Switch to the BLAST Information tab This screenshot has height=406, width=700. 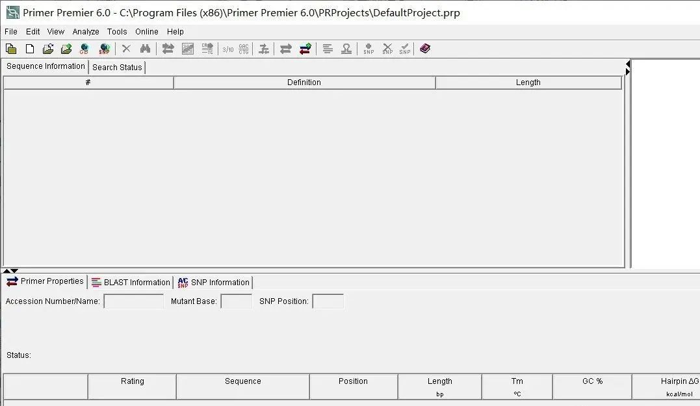point(131,283)
